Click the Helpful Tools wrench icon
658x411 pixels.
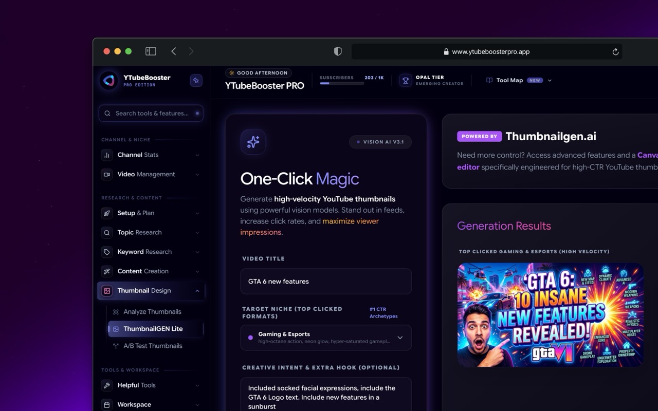point(107,385)
